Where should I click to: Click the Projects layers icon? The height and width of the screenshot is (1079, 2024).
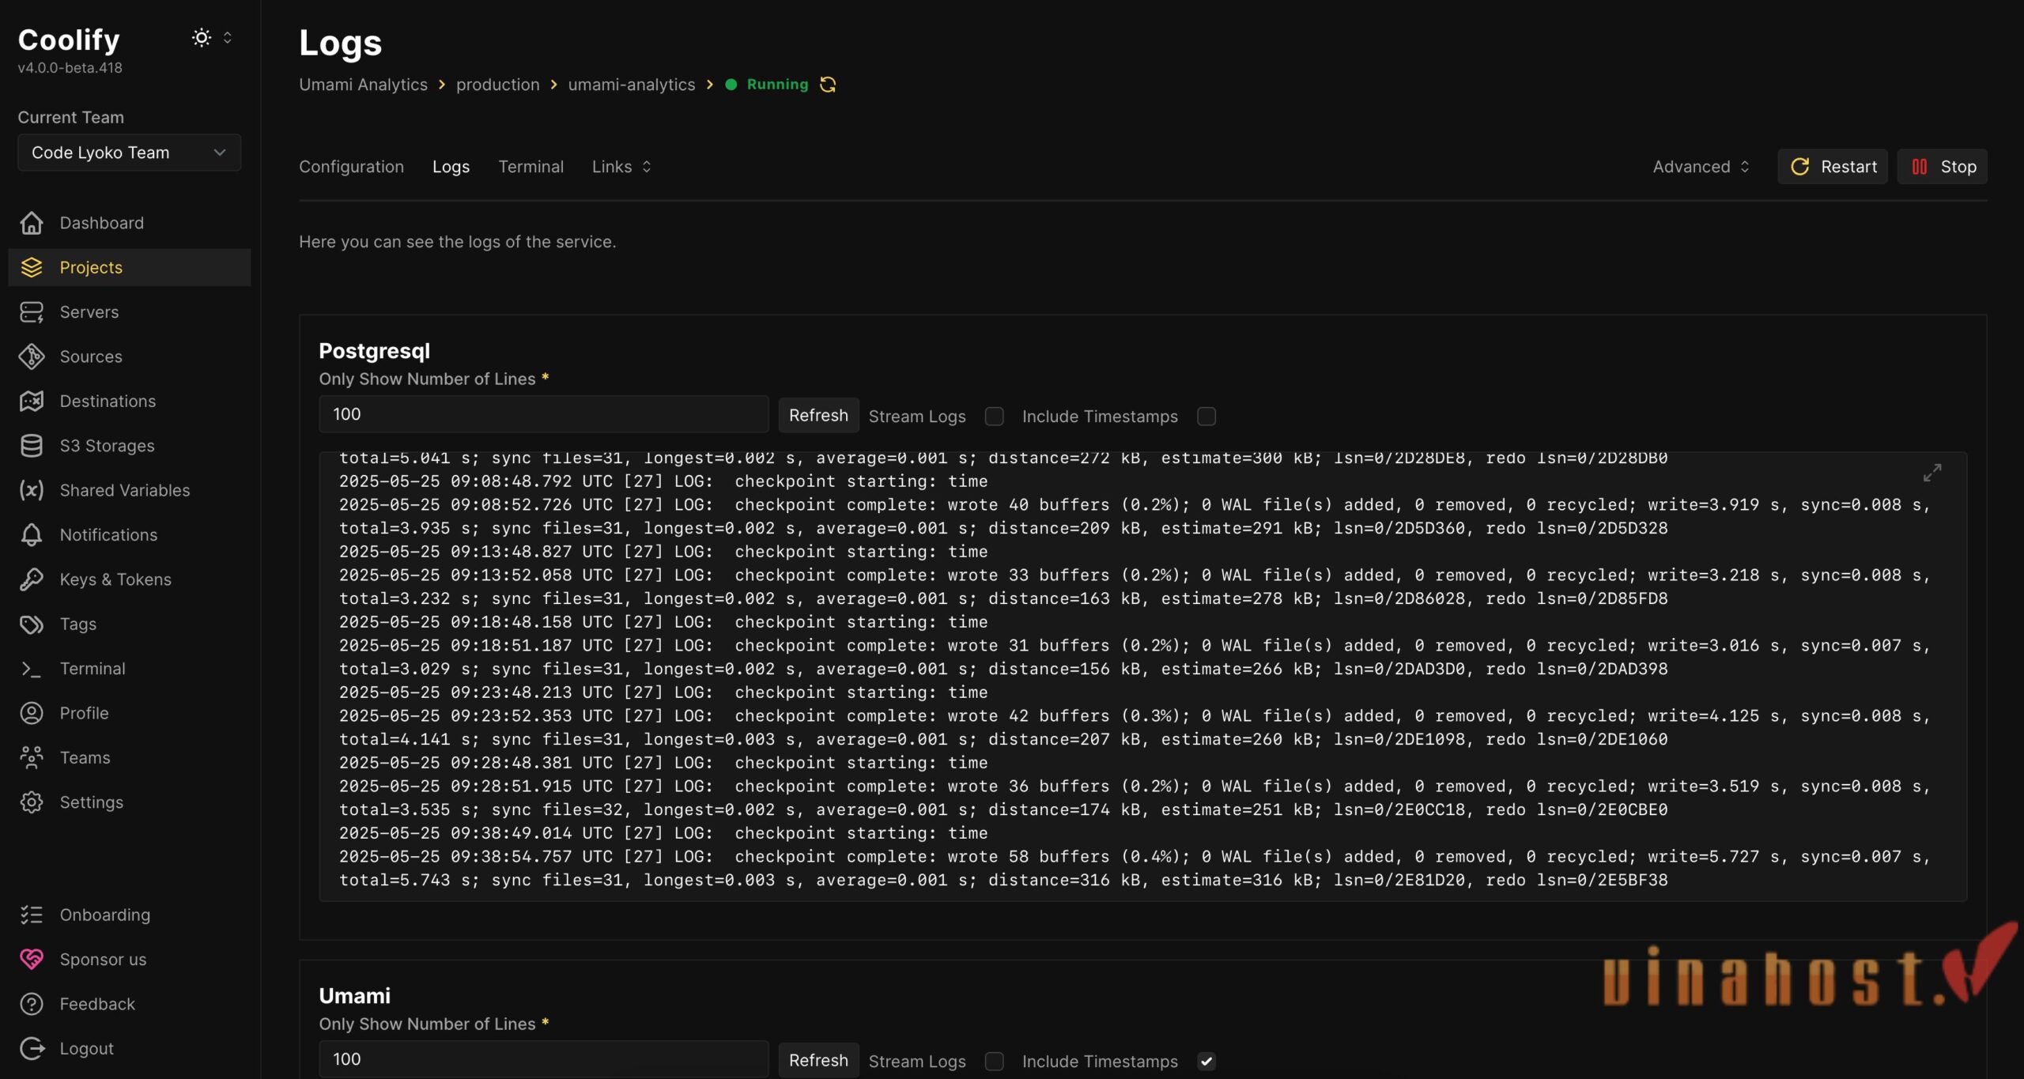click(32, 267)
